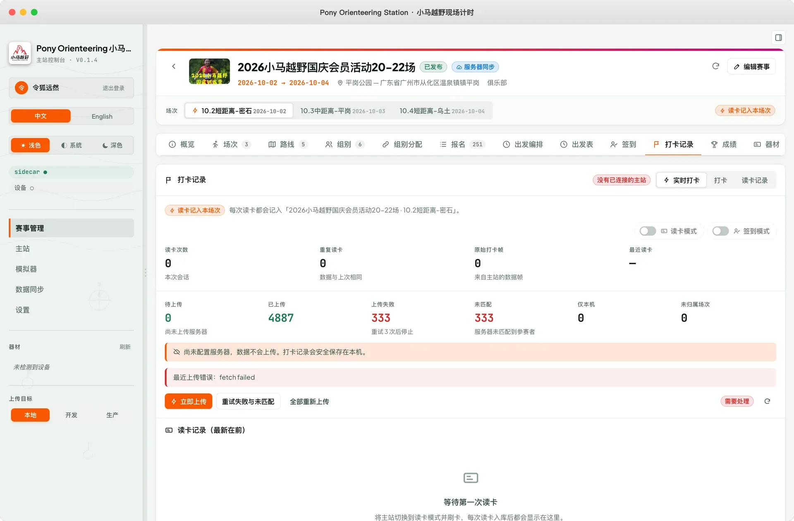Switch theme to 系统 mode

point(71,145)
